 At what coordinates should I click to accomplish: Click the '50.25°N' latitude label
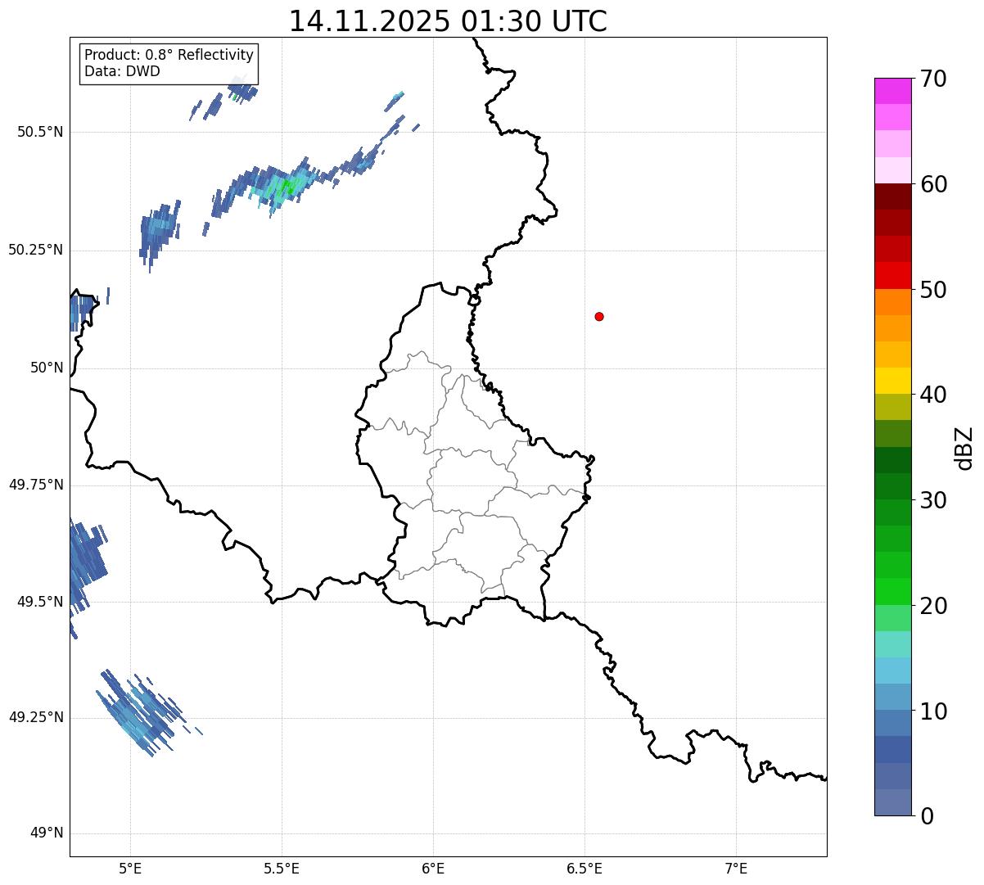[x=36, y=250]
